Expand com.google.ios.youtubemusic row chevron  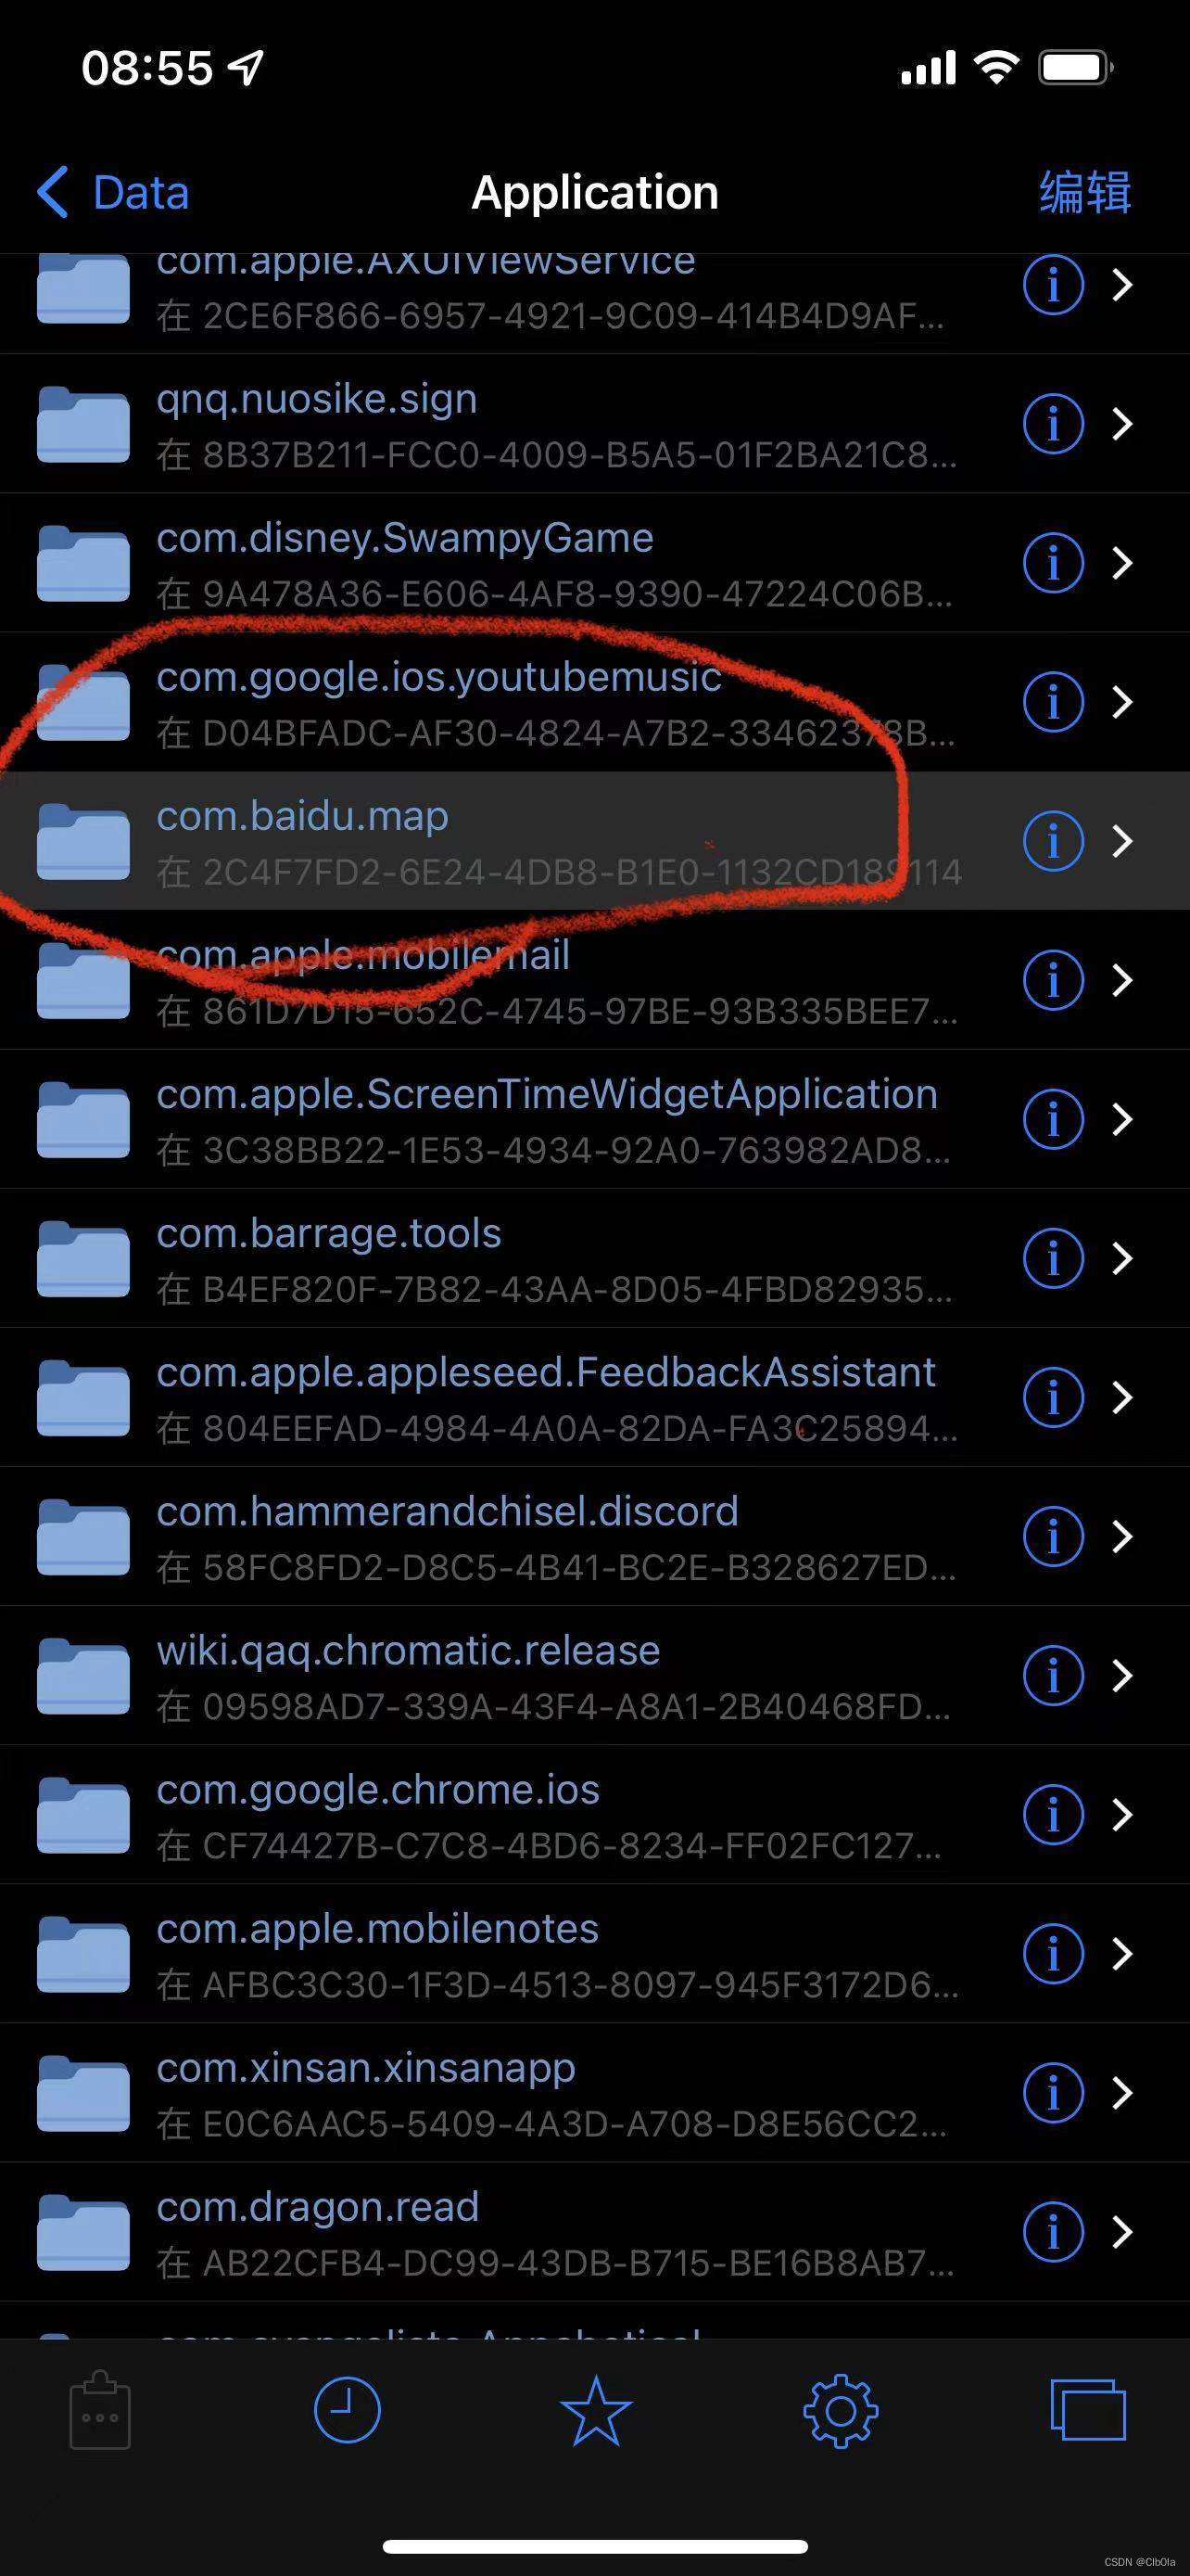[1123, 702]
